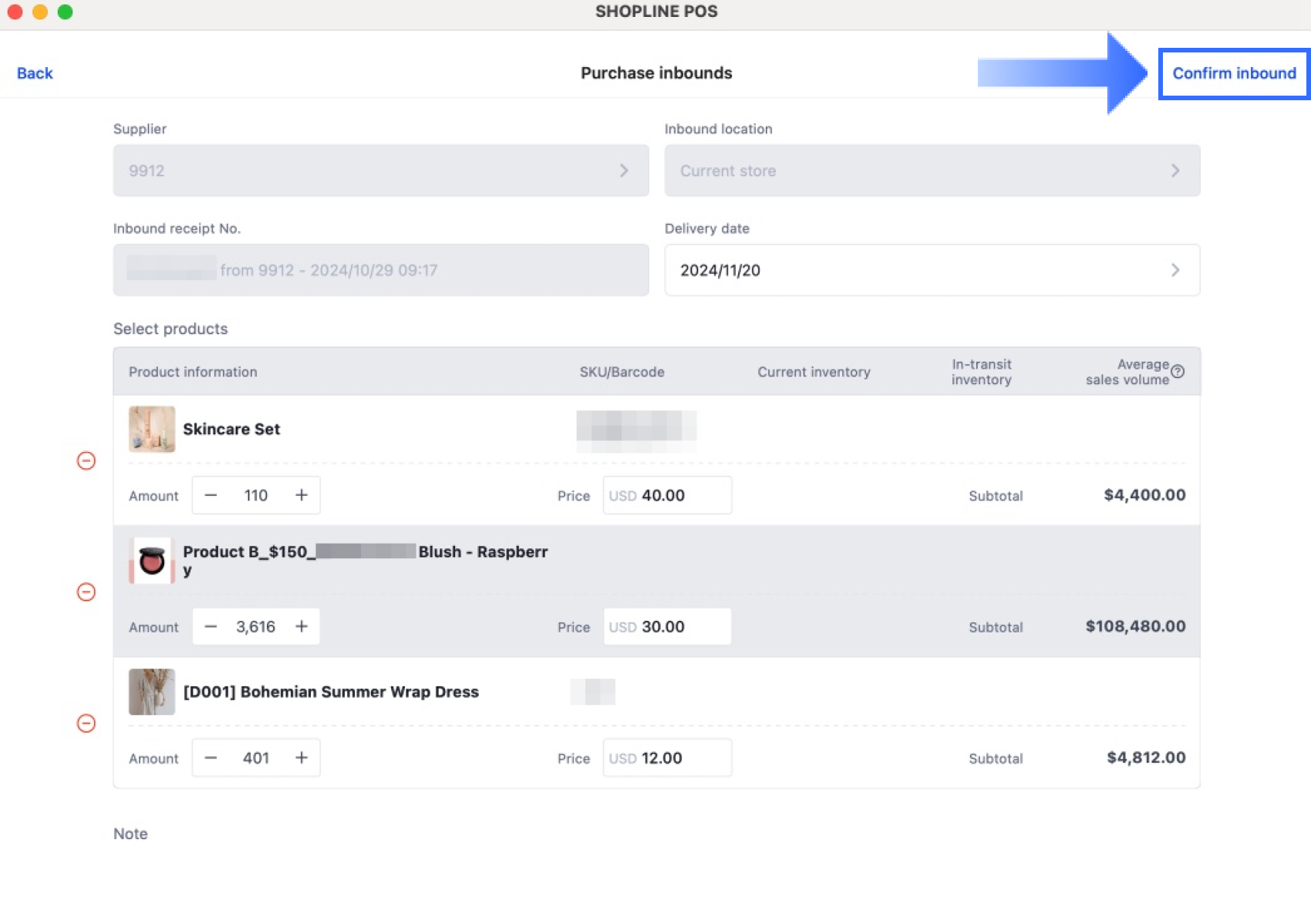Open the Supplier 9912 selector
This screenshot has width=1311, height=910.
coord(380,170)
